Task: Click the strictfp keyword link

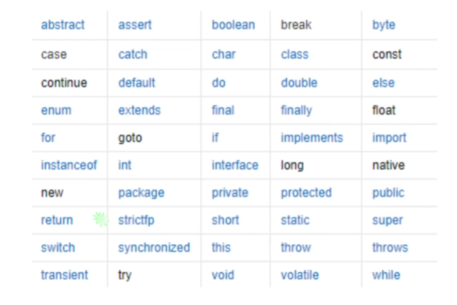Action: click(x=136, y=220)
